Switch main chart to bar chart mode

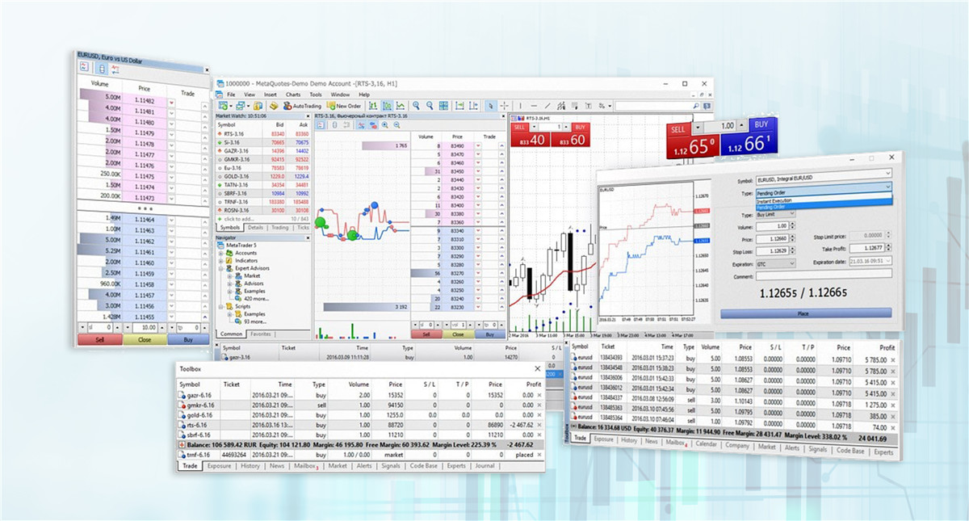(x=373, y=106)
